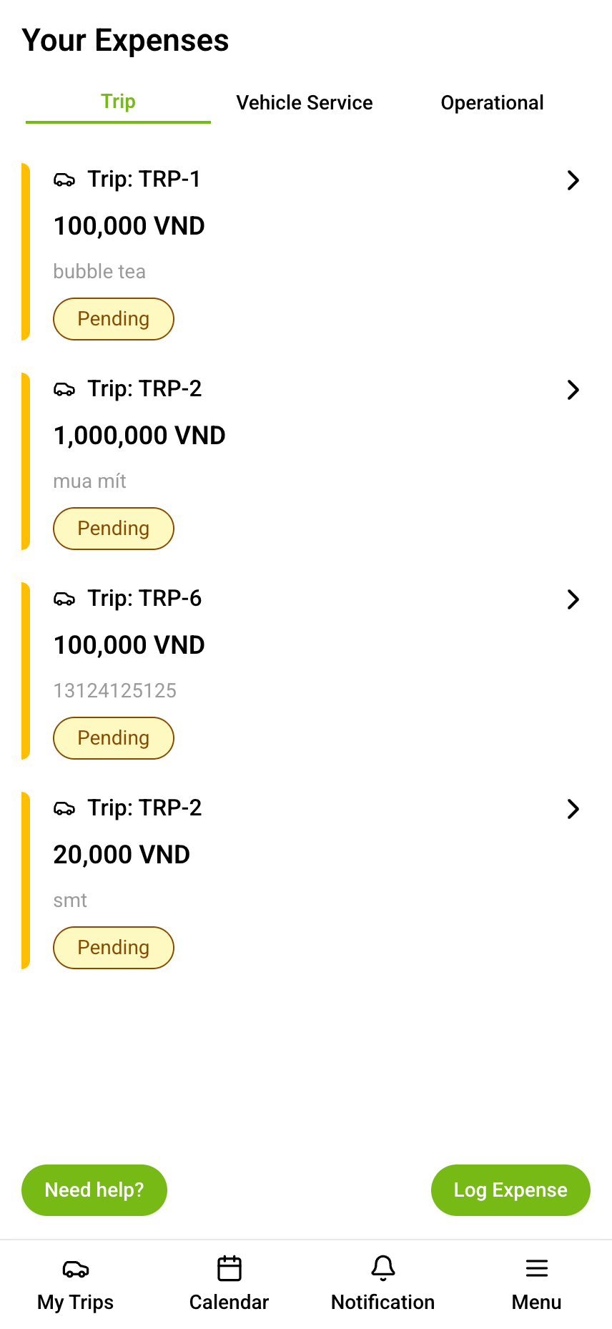This screenshot has width=612, height=1329.
Task: Tap the My Trips car icon
Action: (x=76, y=1269)
